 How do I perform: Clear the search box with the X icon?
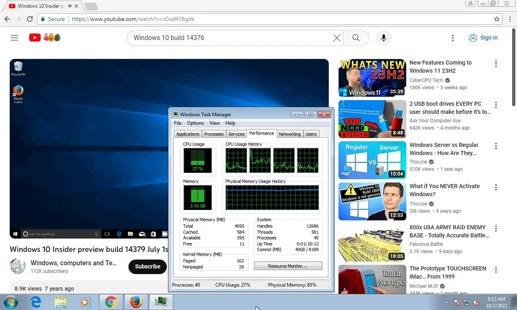pyautogui.click(x=336, y=38)
